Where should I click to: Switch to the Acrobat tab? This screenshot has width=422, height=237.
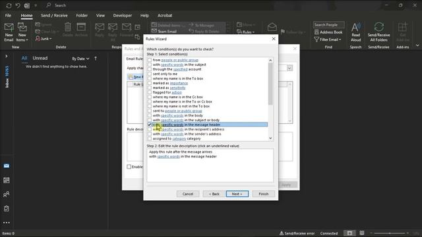165,16
